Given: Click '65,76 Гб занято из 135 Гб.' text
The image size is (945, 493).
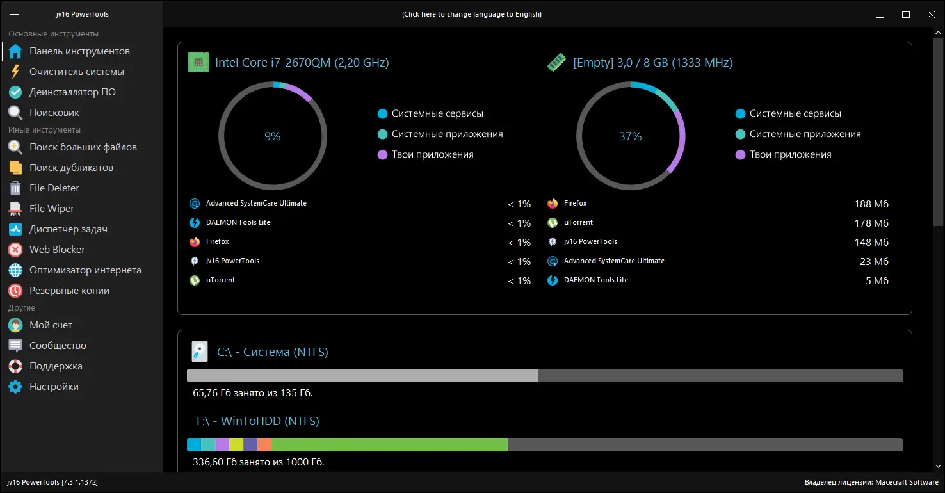Looking at the screenshot, I should 253,393.
